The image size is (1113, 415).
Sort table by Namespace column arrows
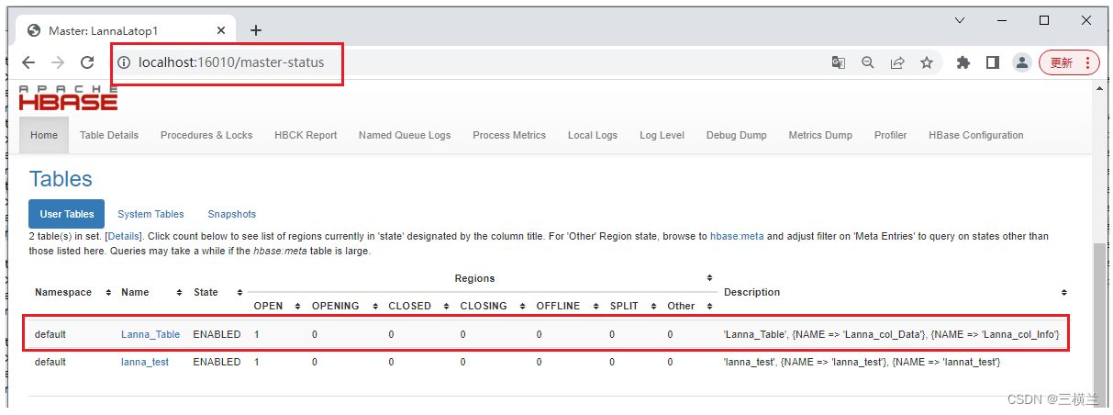tap(108, 293)
